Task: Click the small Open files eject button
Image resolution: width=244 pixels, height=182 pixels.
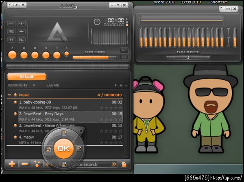Action: coord(67,54)
